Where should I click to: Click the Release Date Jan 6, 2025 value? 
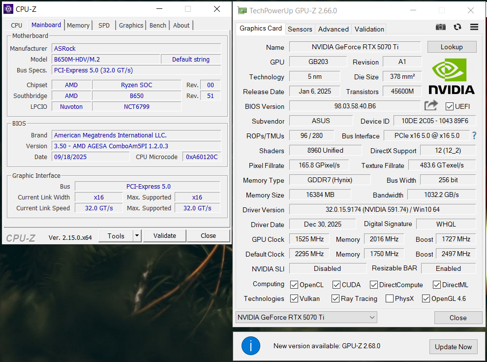[x=315, y=91]
